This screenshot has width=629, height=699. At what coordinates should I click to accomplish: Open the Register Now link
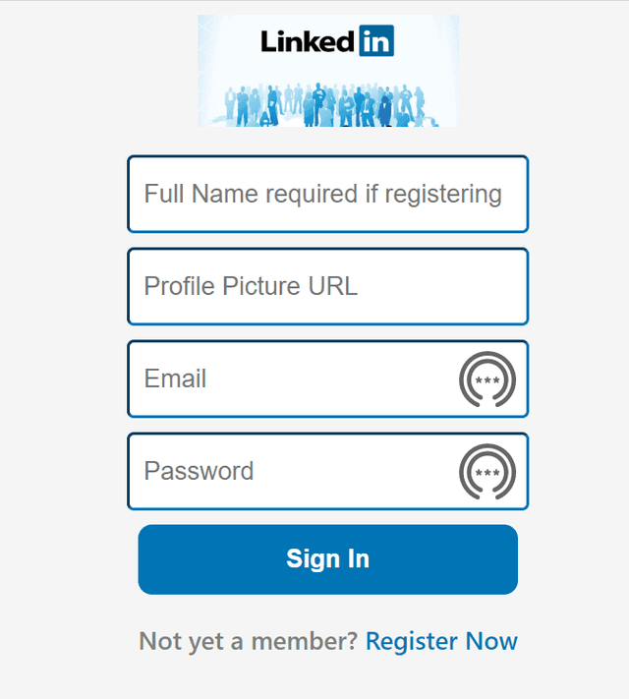click(x=441, y=642)
